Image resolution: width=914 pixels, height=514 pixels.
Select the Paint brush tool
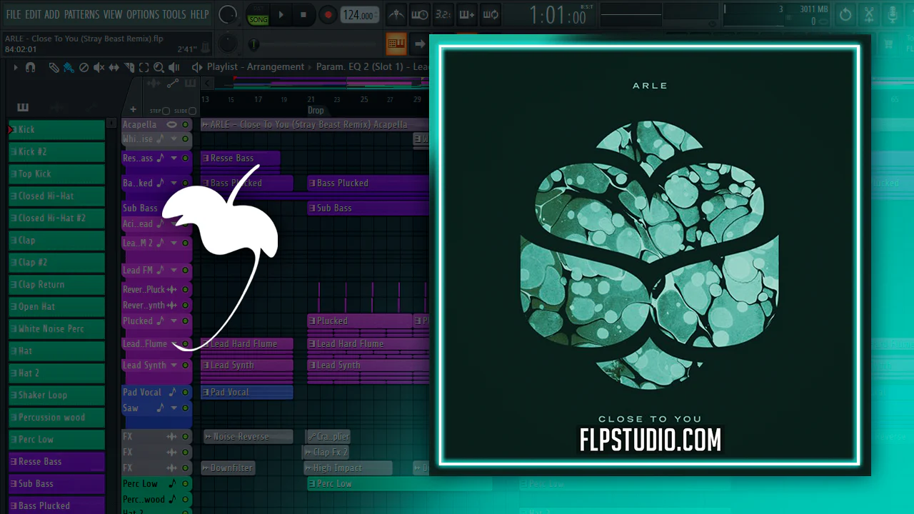click(69, 67)
